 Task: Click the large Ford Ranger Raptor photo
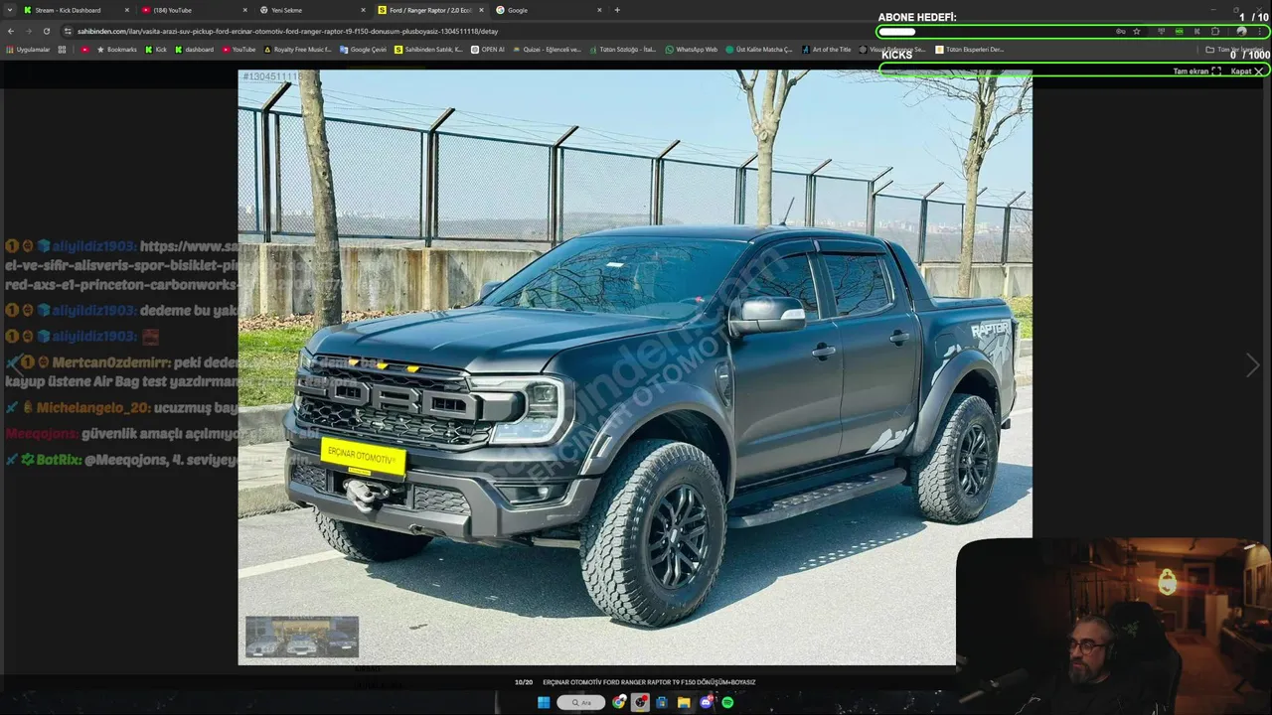coord(635,366)
